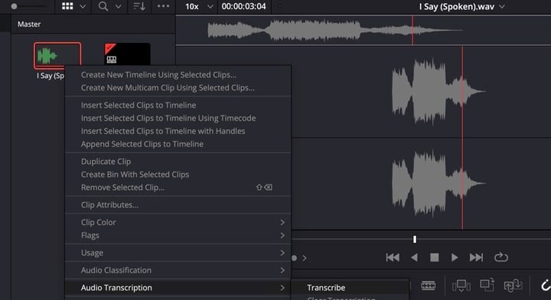Select Duplicate Clip in context menu

106,161
